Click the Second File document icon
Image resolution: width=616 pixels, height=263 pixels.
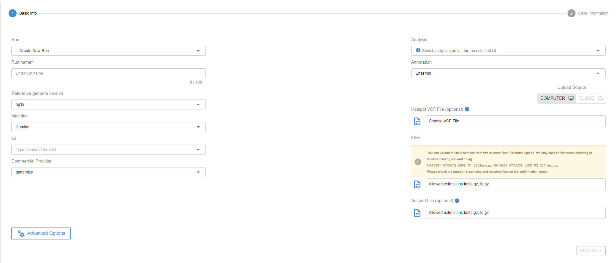[x=417, y=213]
